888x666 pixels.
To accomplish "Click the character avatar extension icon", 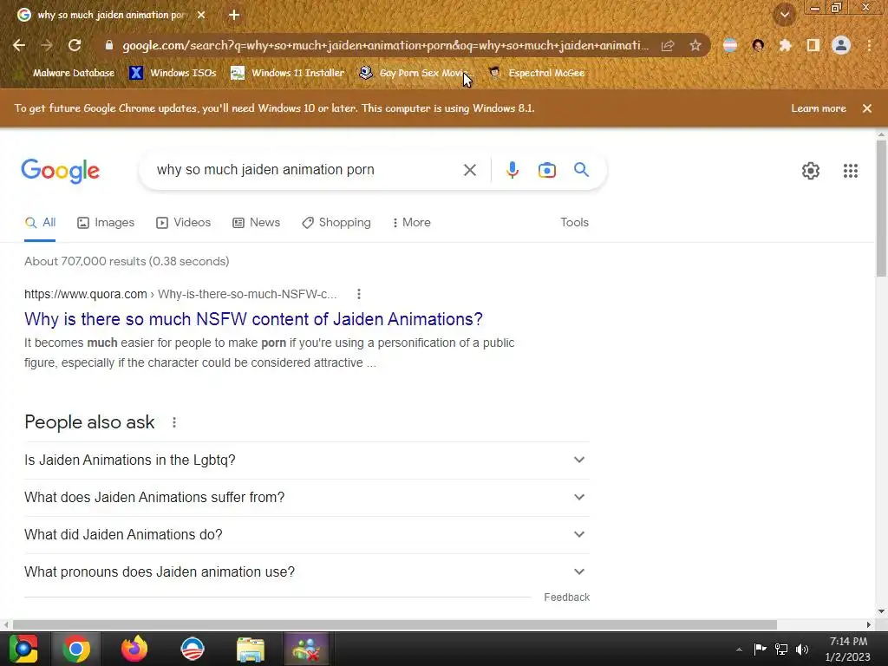I will pos(758,45).
